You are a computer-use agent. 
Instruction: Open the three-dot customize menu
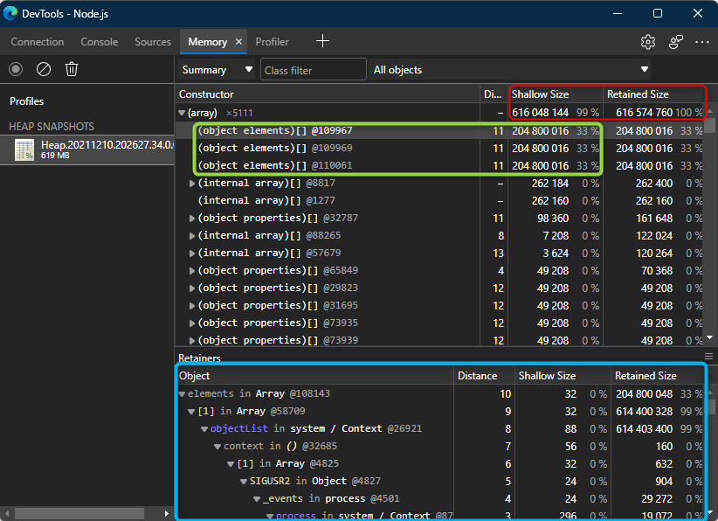click(702, 41)
